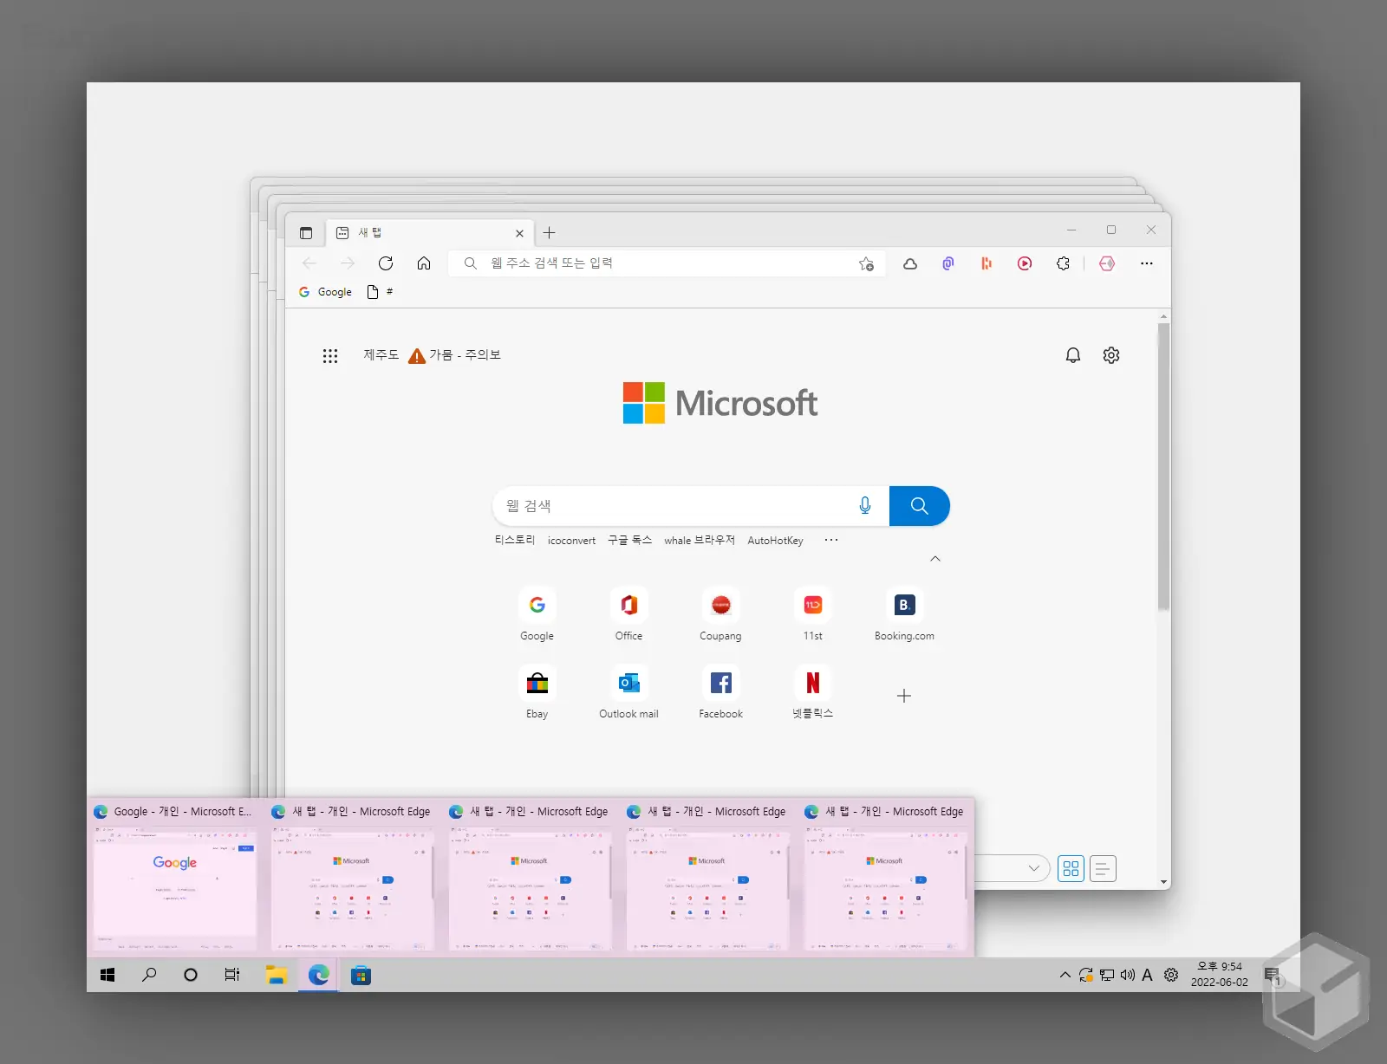Open the Outlook mail quick link tile
Image resolution: width=1387 pixels, height=1064 pixels.
coord(628,692)
